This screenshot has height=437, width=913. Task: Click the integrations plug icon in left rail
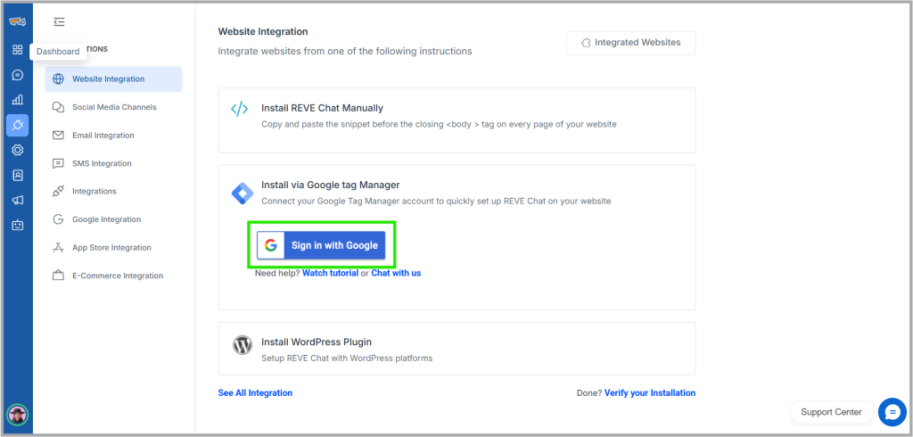pos(17,125)
